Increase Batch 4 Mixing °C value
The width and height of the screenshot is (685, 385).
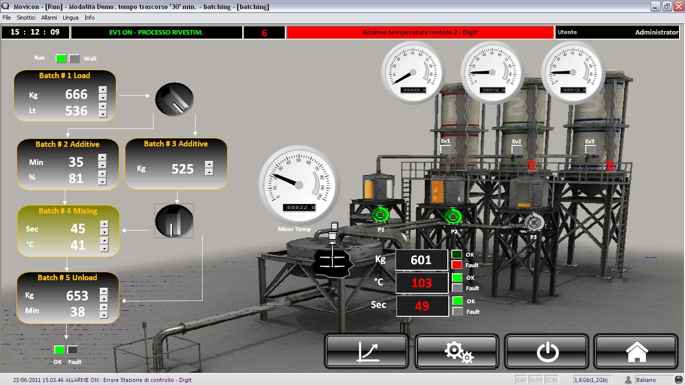104,241
